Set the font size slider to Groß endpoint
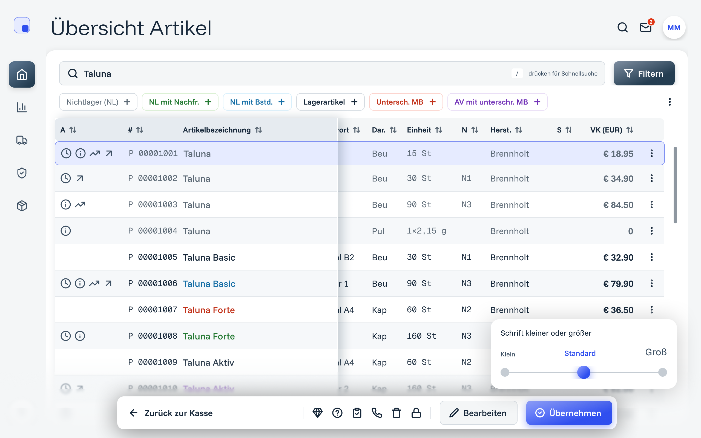Image resolution: width=701 pixels, height=438 pixels. click(662, 372)
